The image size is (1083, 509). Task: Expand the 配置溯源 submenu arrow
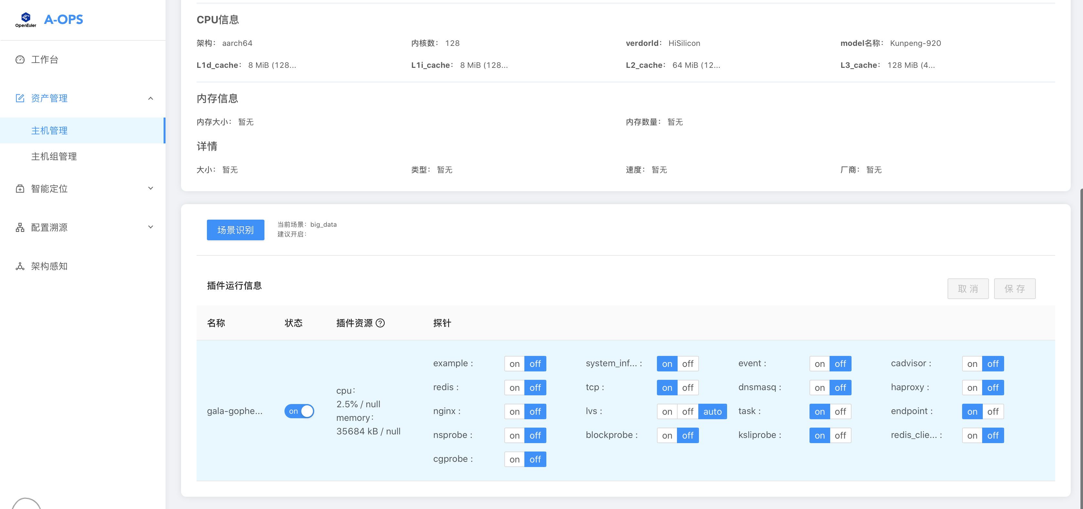[x=151, y=227]
